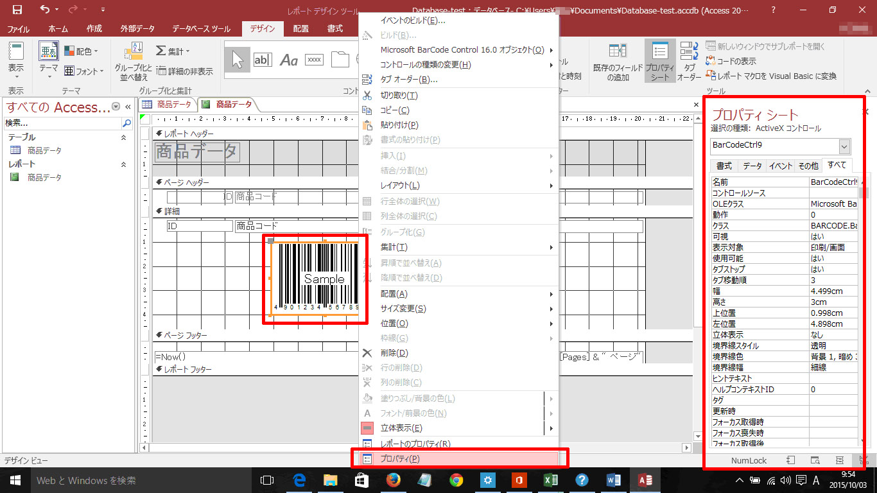Switch to the 商品データ table document tab
Viewport: 877px width, 493px height.
coord(168,105)
